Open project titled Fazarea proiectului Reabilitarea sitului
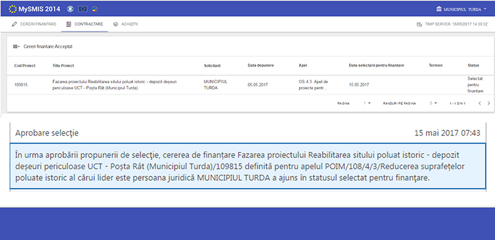The width and height of the screenshot is (495, 240). 114,85
